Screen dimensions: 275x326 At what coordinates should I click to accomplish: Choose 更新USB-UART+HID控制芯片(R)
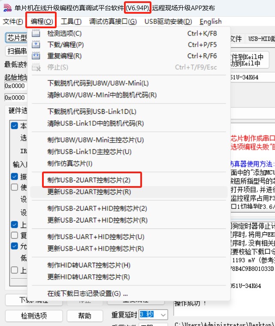tap(129, 249)
